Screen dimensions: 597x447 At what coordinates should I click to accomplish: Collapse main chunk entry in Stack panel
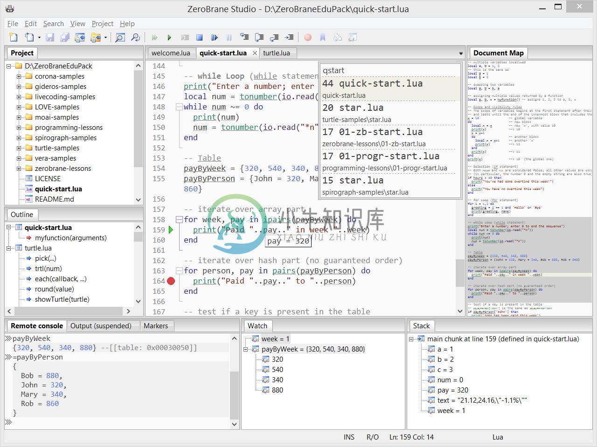(x=411, y=339)
